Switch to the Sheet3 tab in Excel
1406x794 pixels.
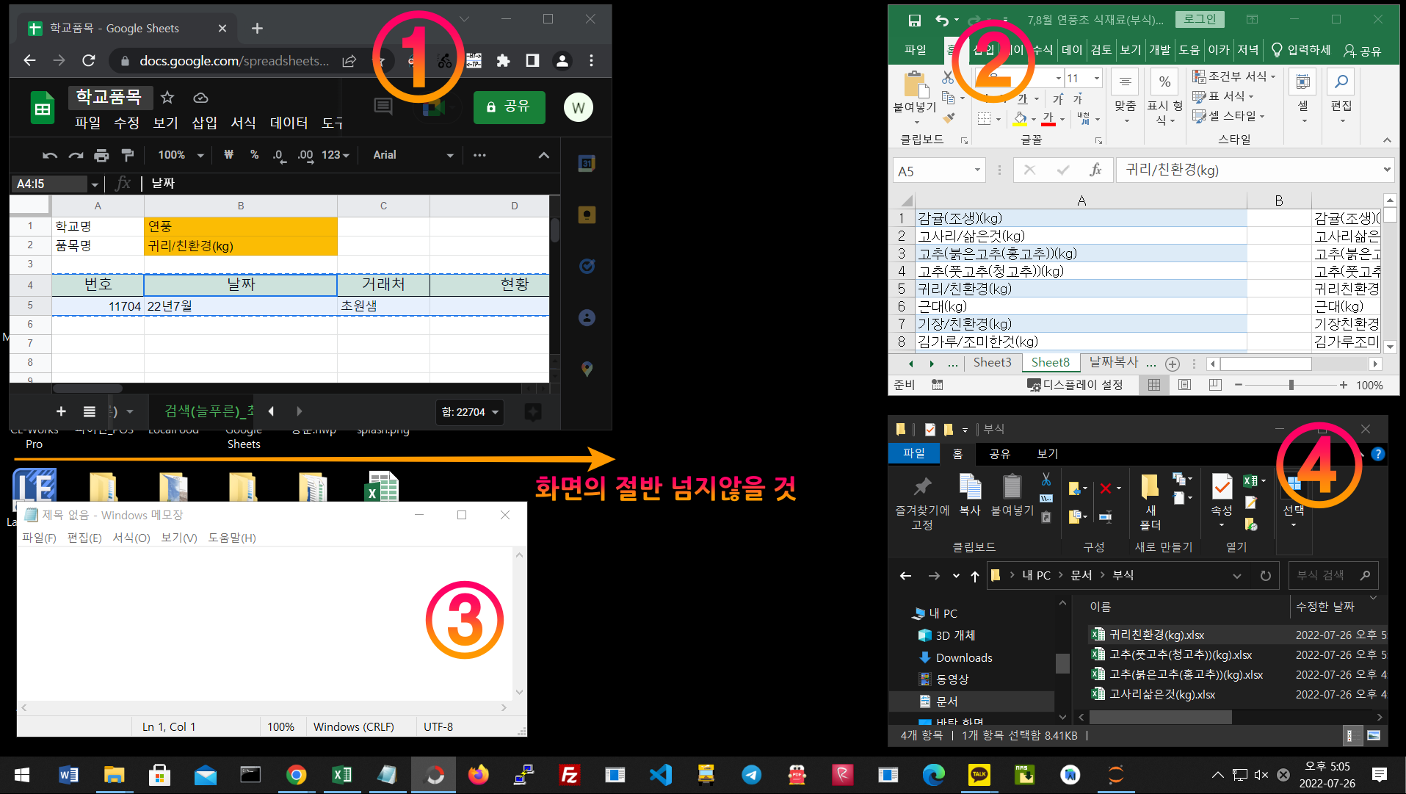(x=991, y=362)
